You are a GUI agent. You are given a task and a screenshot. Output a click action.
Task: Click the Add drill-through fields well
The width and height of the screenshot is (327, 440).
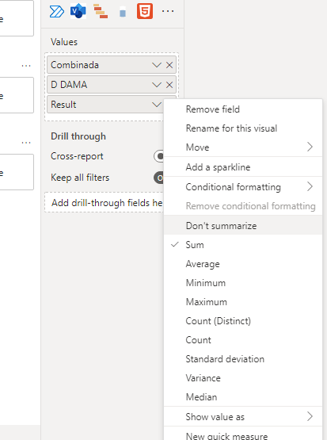coord(105,202)
